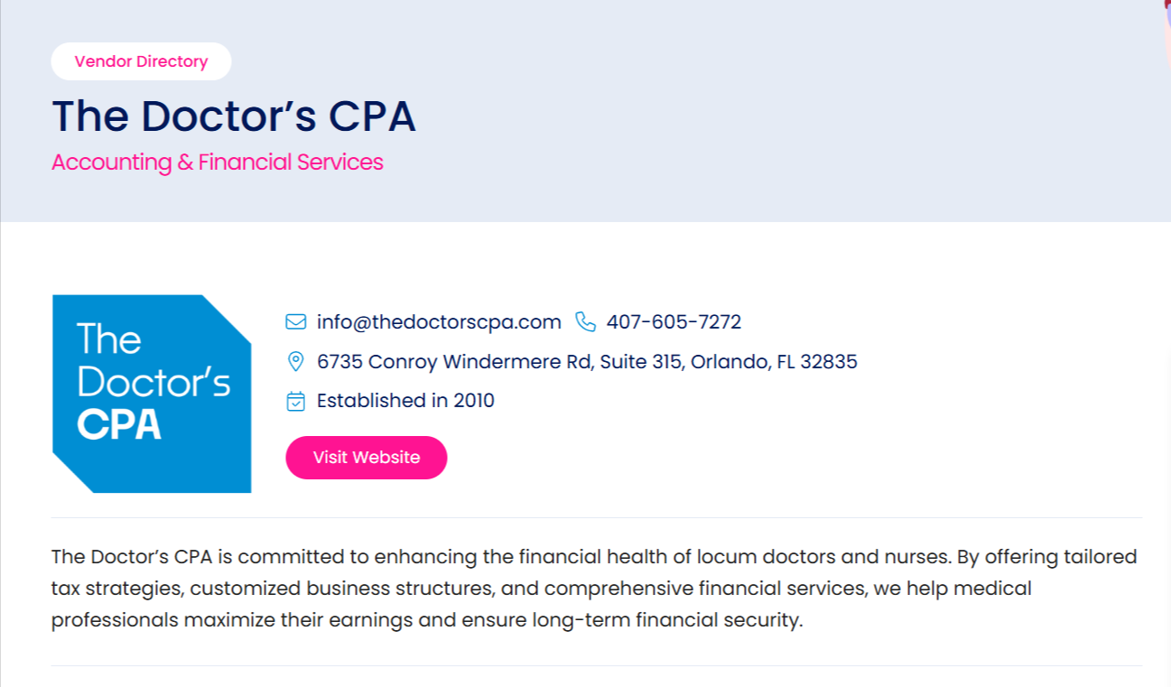The image size is (1171, 687).
Task: Click the Visit Website button
Action: [367, 458]
